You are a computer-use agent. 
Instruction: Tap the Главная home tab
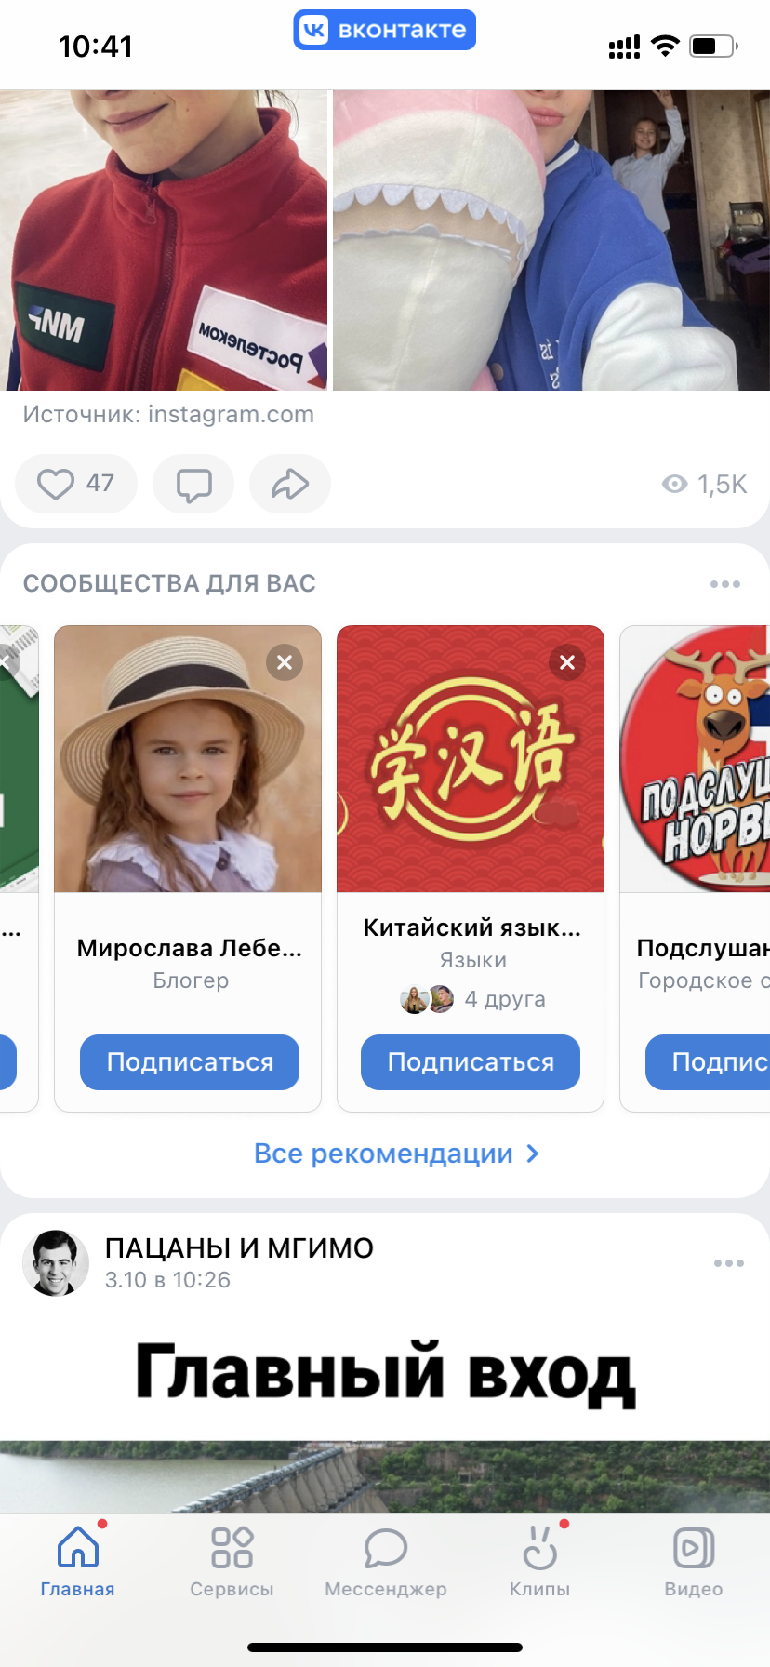[x=78, y=1563]
